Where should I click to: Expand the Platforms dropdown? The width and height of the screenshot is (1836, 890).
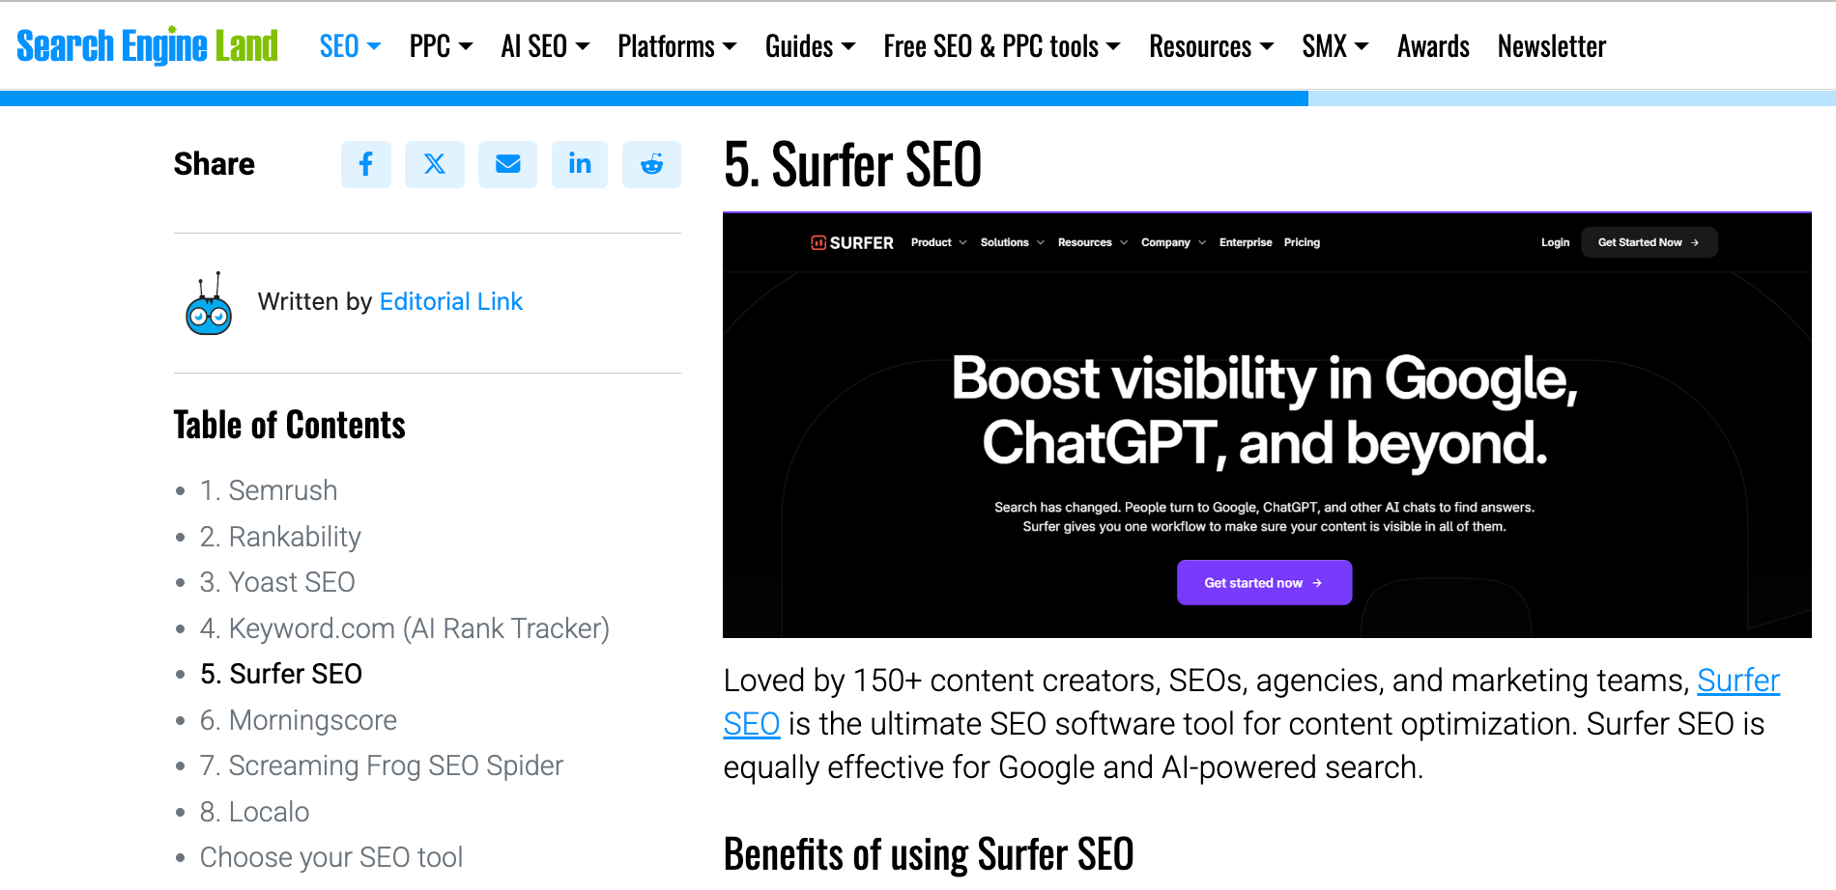click(676, 46)
